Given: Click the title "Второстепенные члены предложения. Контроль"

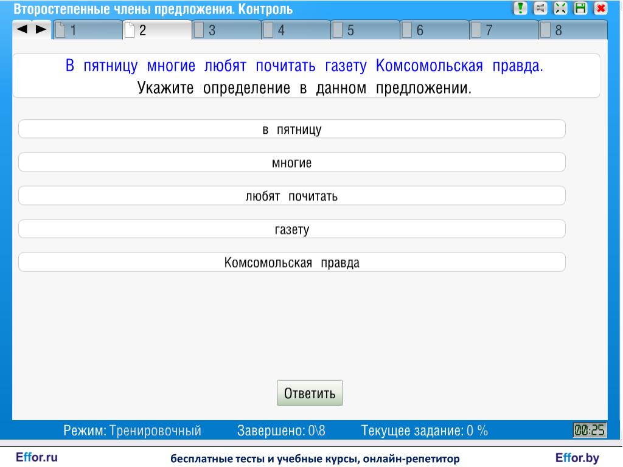Looking at the screenshot, I should 153,9.
